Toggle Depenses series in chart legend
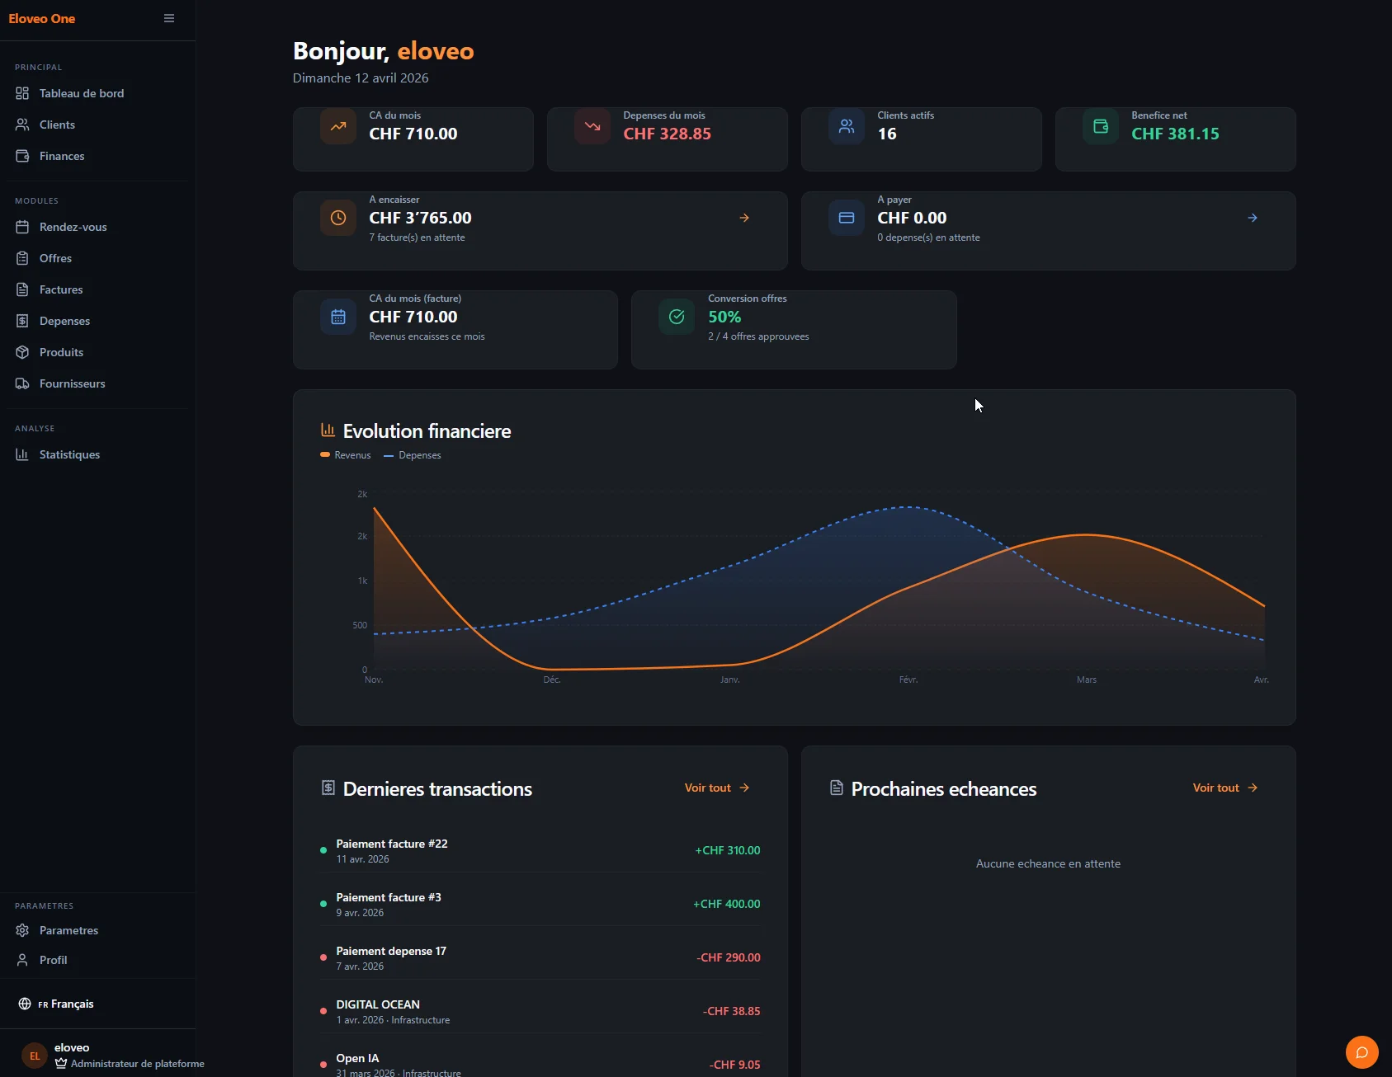Screen dimensions: 1392x1077 pos(413,455)
